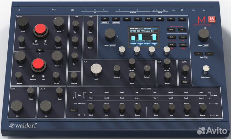Click the power button symbol on the rear strip

coord(204,10)
